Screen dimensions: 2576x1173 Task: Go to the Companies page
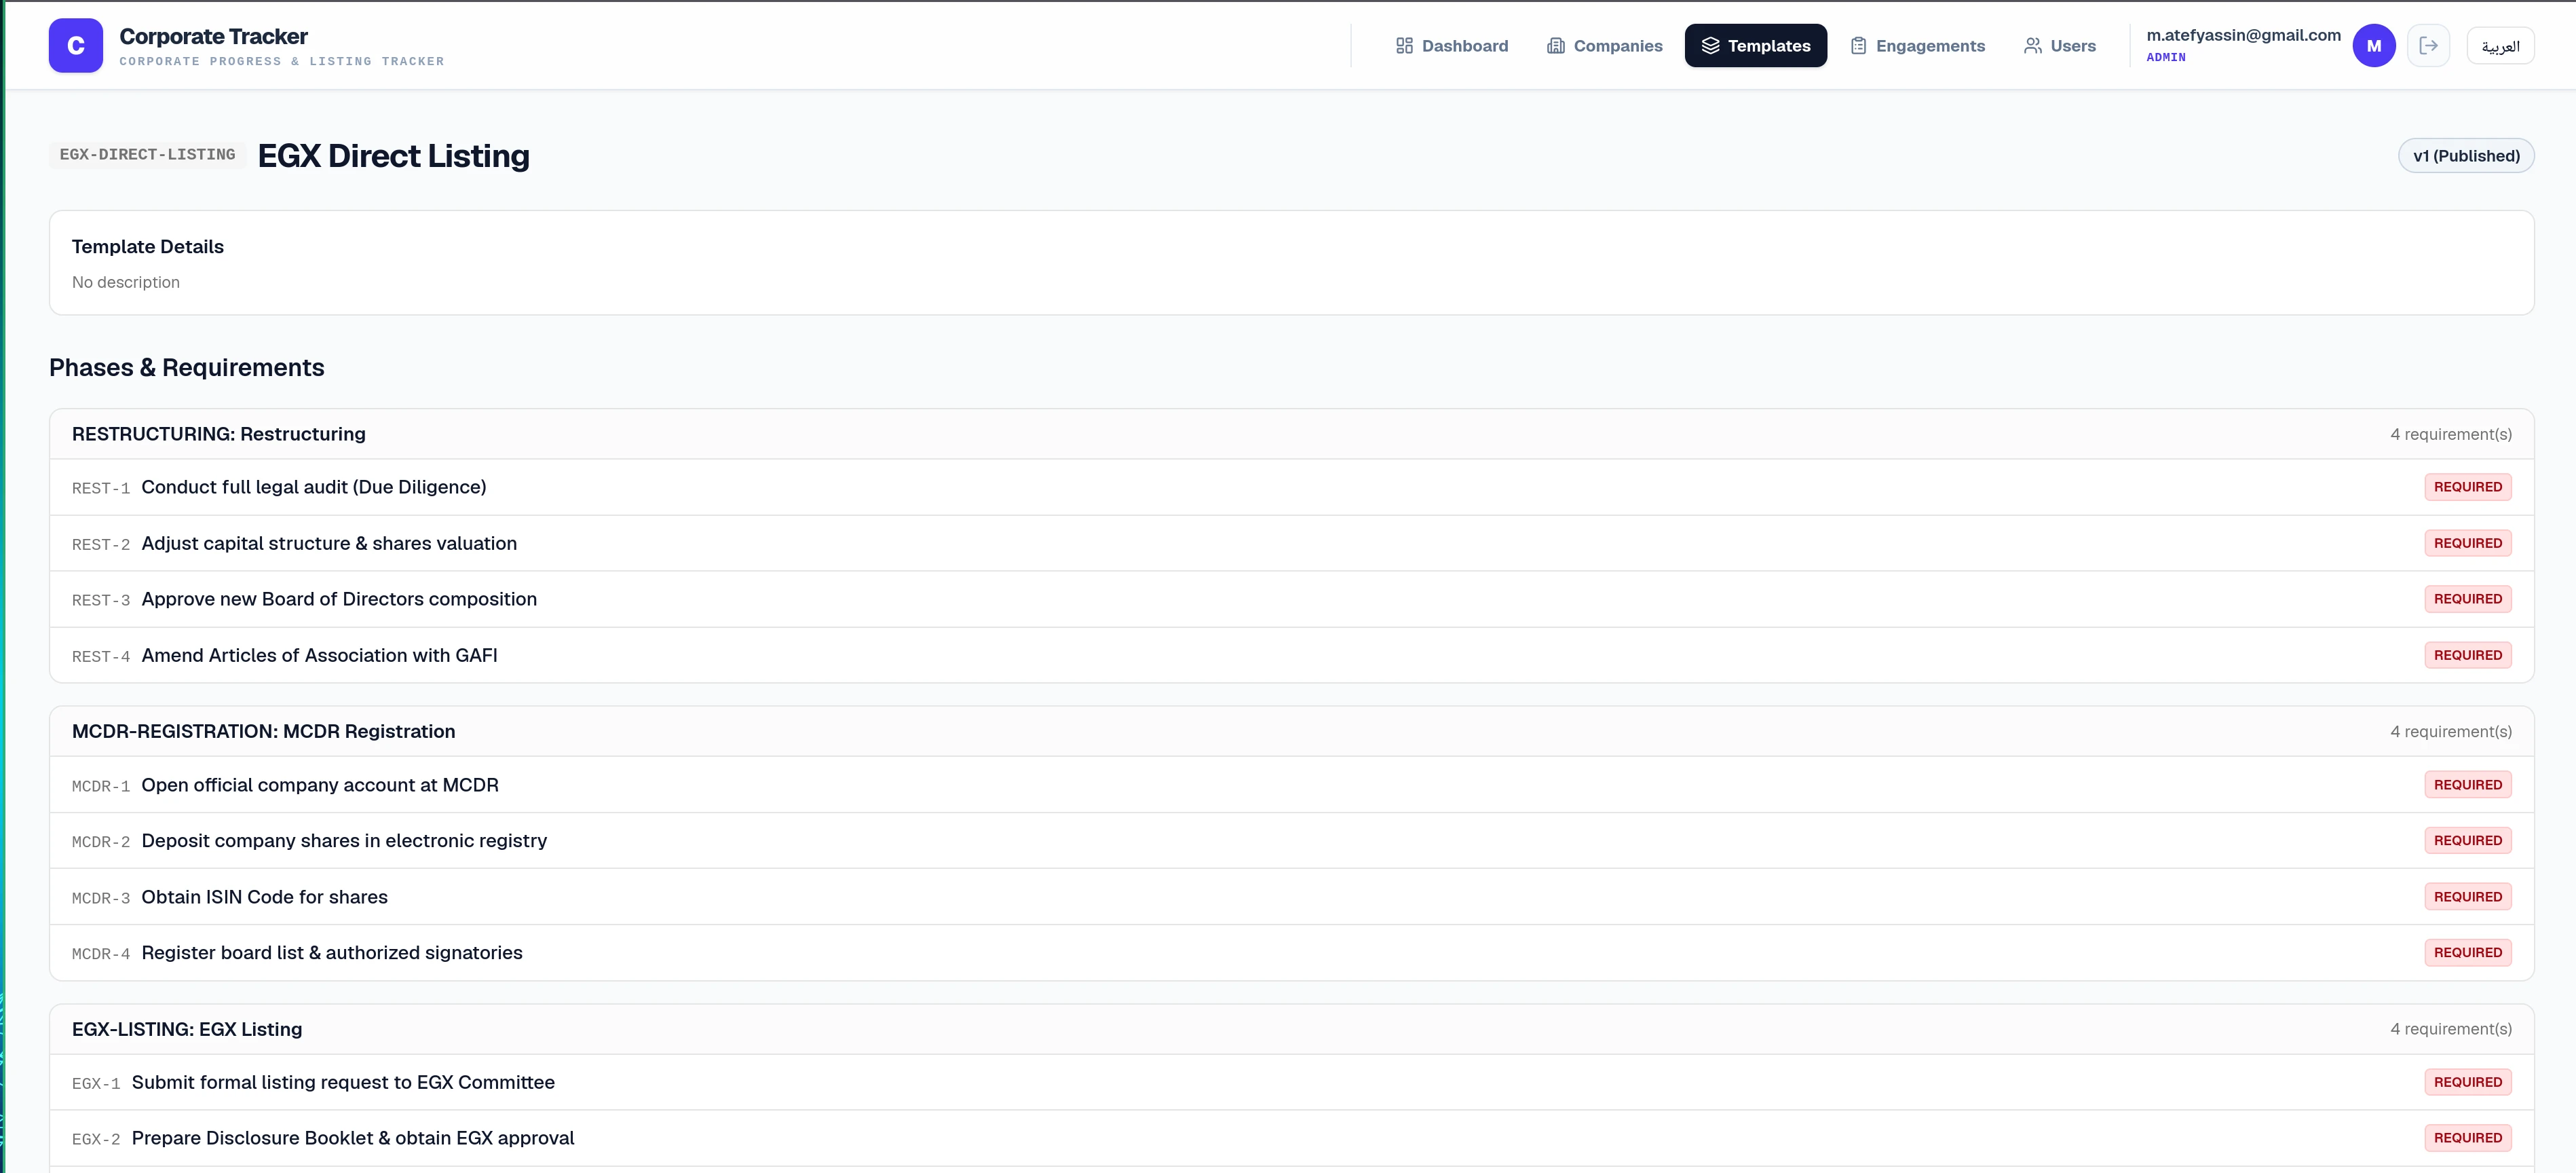tap(1604, 46)
